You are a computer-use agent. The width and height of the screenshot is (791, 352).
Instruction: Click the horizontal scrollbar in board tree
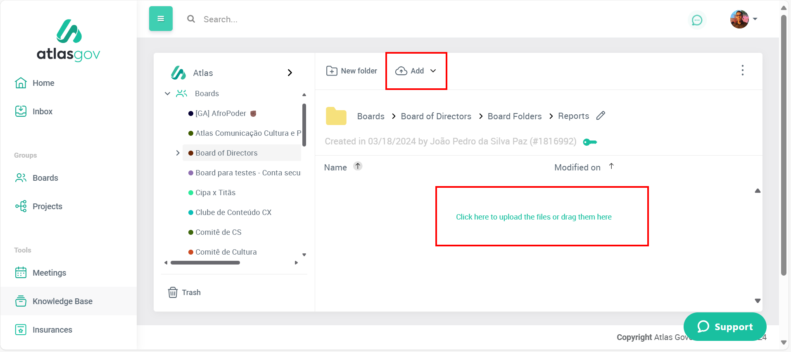(x=205, y=263)
